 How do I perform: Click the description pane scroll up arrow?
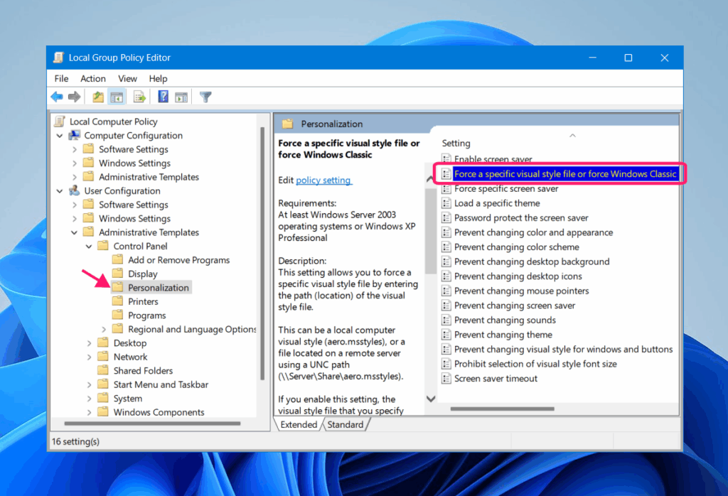tap(430, 178)
